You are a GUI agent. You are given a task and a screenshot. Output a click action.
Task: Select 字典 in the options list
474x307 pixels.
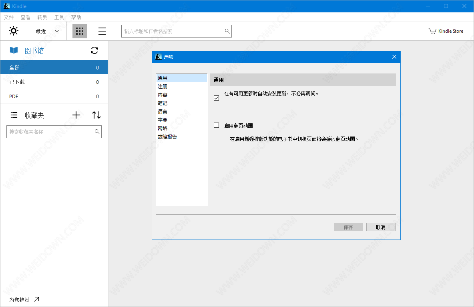point(163,120)
